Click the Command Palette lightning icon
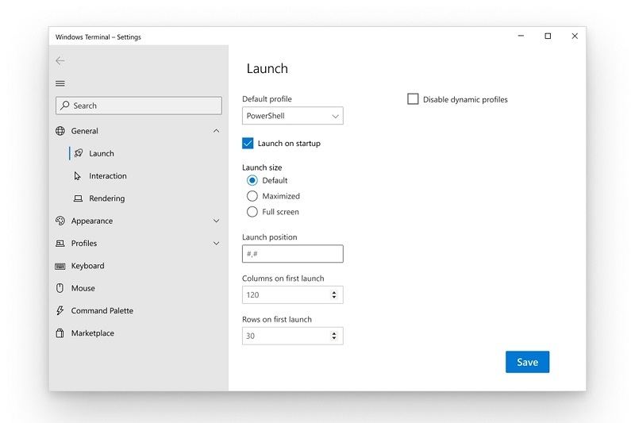635x423 pixels. point(60,310)
